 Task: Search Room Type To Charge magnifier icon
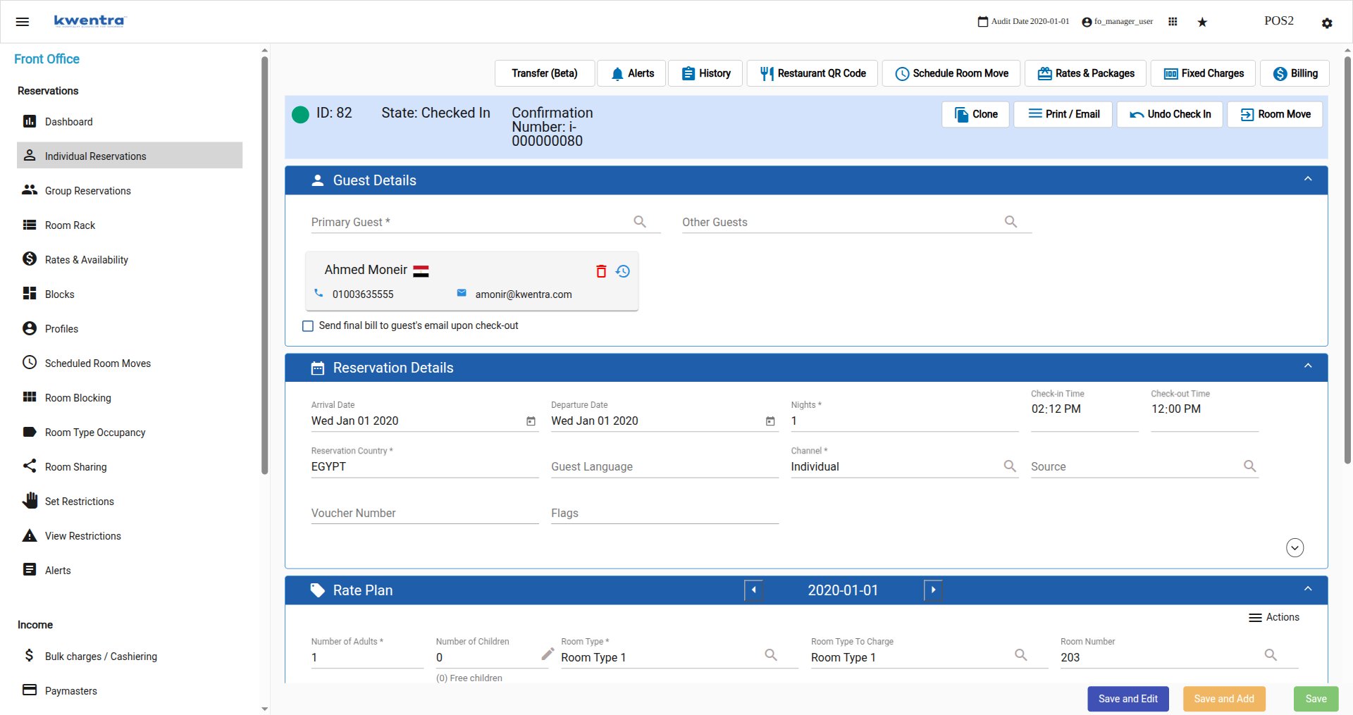coord(1020,655)
